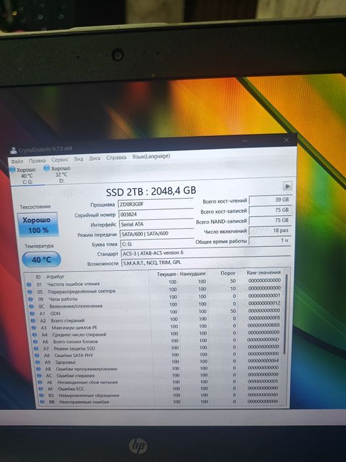Select the row text Частота ошибок чтения

[x=73, y=284]
